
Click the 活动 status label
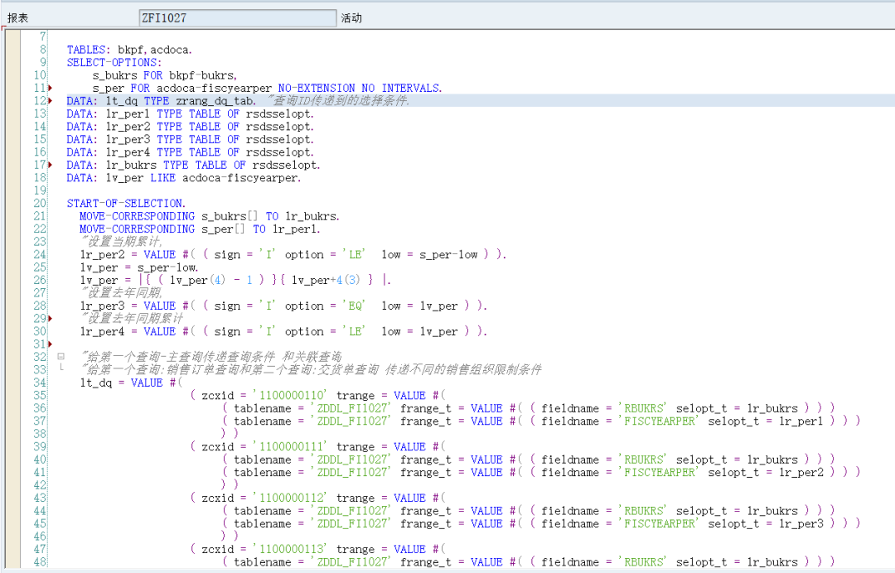pyautogui.click(x=351, y=18)
